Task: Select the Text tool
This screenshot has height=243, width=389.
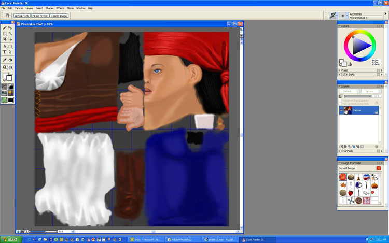Action: click(x=5, y=52)
